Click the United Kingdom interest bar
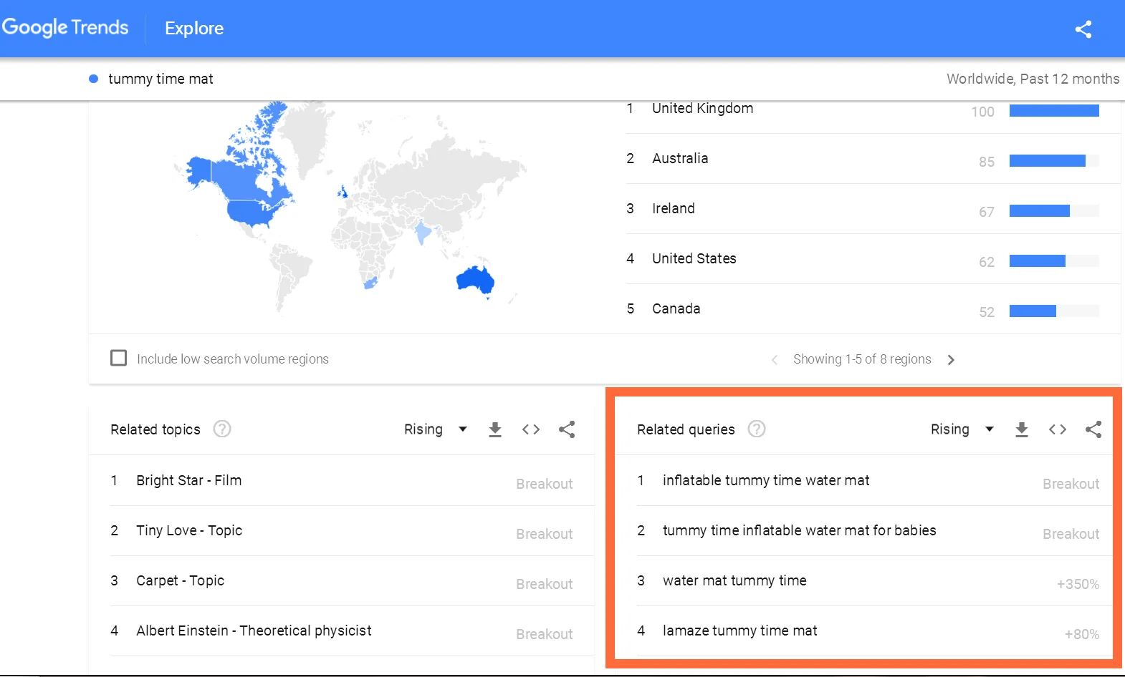1125x677 pixels. [x=1053, y=111]
